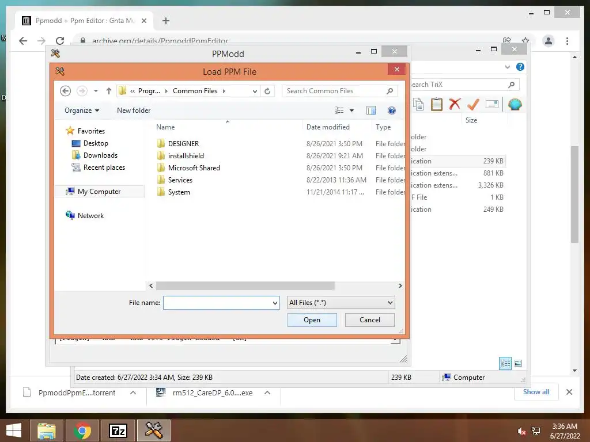Open the Organize menu

pyautogui.click(x=82, y=110)
